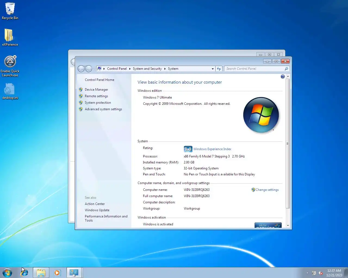Click the shield icon beside Remote settings
The width and height of the screenshot is (348, 278).
[81, 96]
